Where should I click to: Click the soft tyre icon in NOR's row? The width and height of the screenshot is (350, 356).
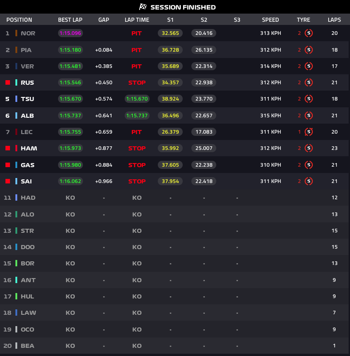click(x=309, y=33)
